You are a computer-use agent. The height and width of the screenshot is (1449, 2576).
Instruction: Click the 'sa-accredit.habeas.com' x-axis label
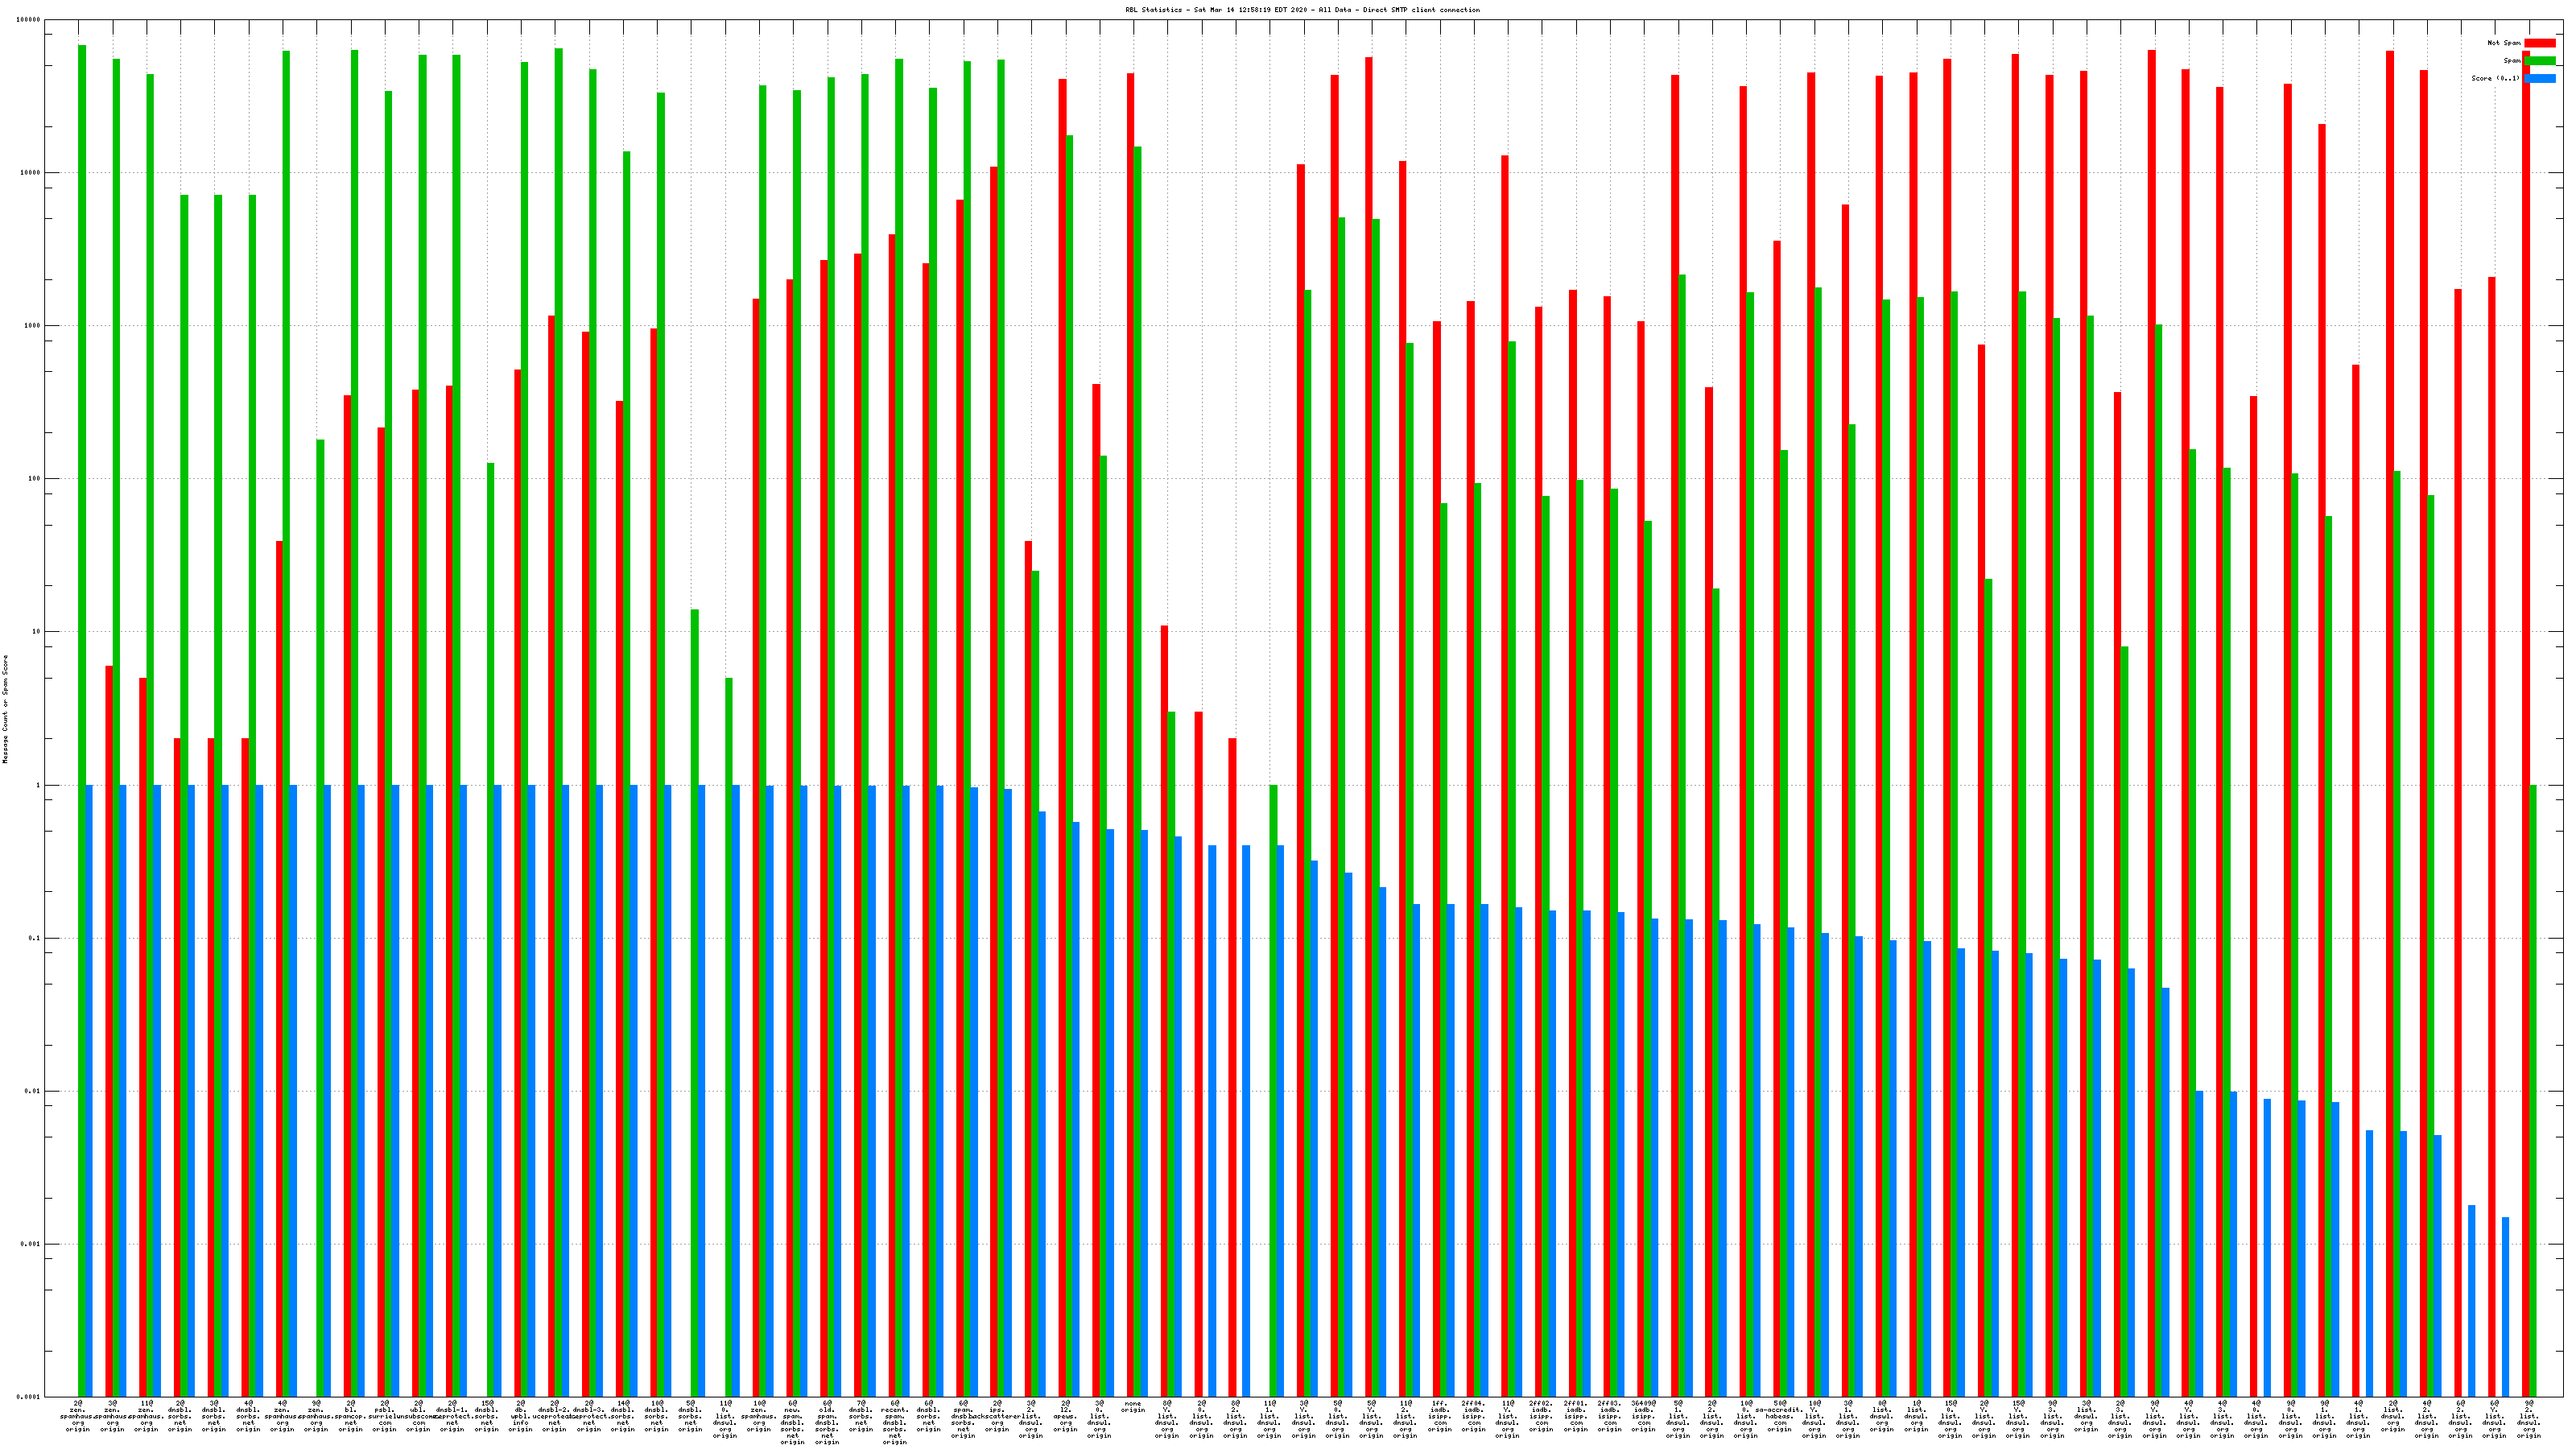tap(1780, 1416)
